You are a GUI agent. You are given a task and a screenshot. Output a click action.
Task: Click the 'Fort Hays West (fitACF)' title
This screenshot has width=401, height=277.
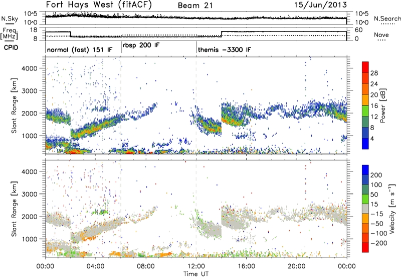click(99, 5)
